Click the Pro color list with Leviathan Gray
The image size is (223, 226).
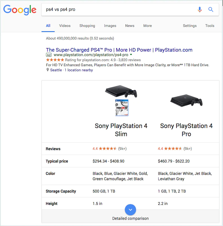pyautogui.click(x=185, y=176)
